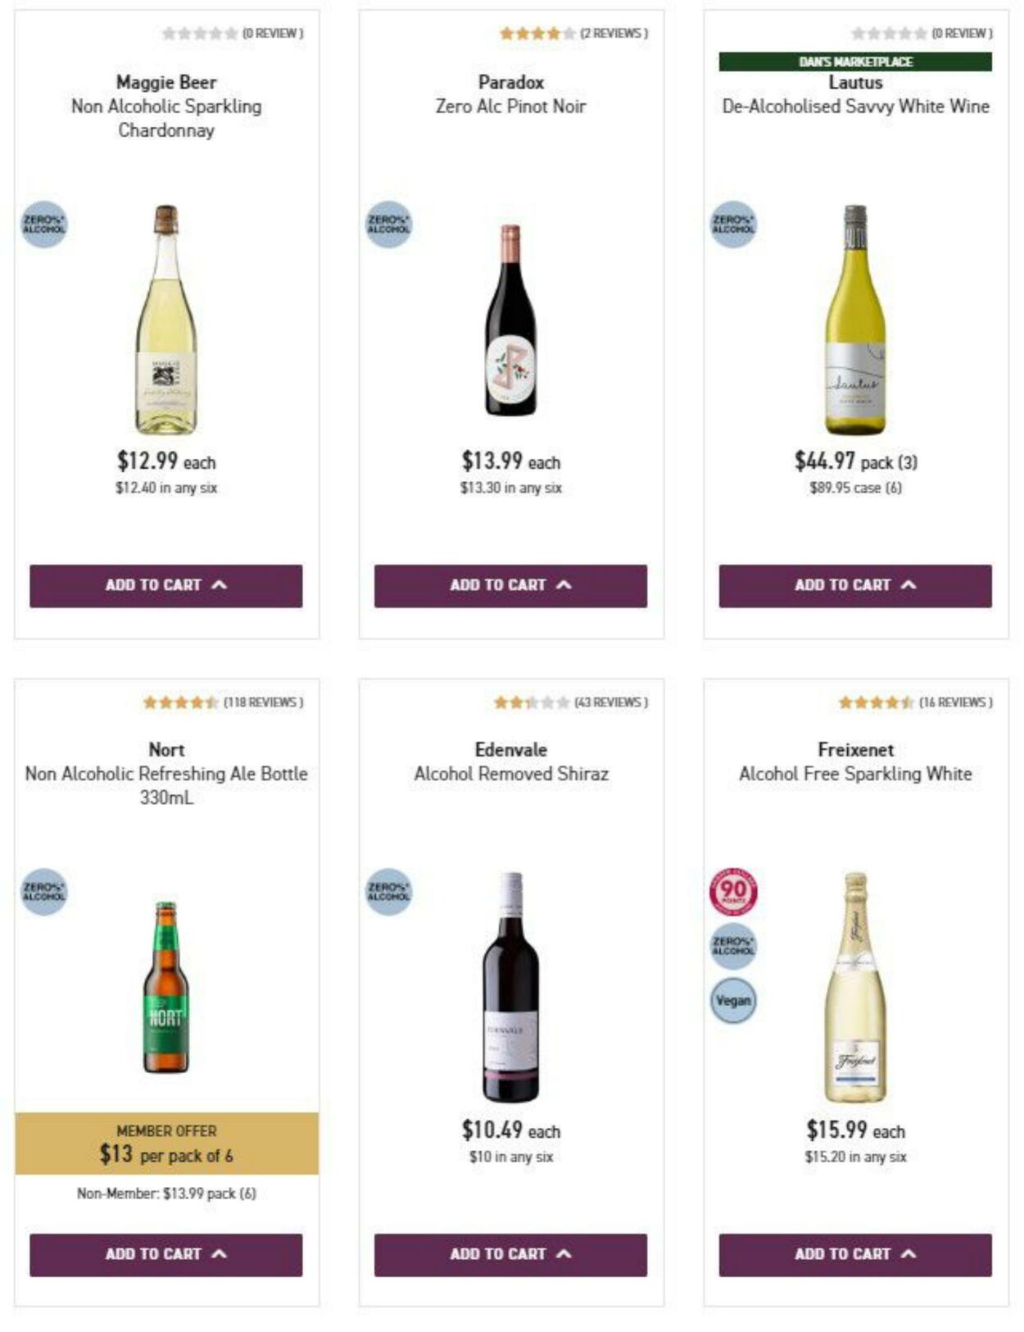Open Maggie Beer Non Alcoholic Sparkling Chardonnay link
This screenshot has height=1332, width=1024.
point(166,106)
